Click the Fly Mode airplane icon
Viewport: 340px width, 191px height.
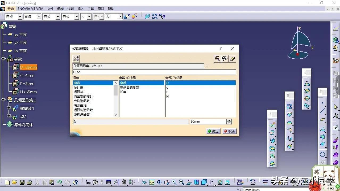144,182
